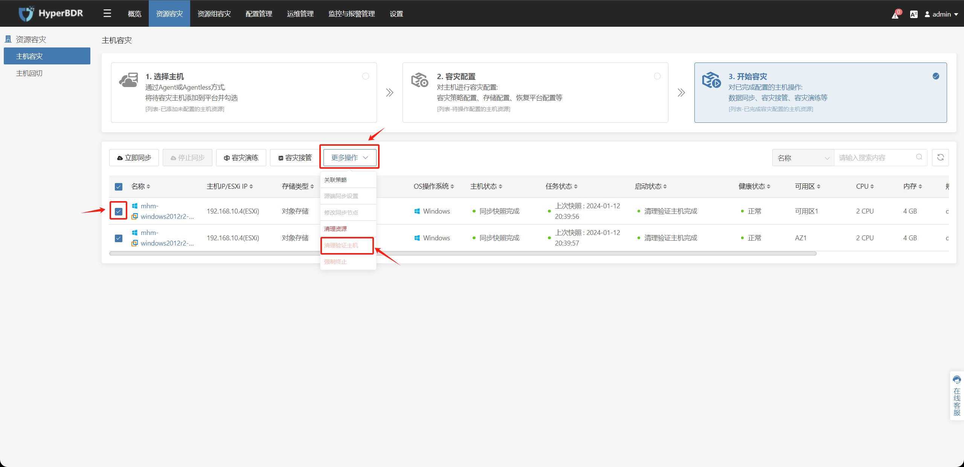This screenshot has height=467, width=964.
Task: Expand the 更多操作 dropdown menu
Action: [x=348, y=157]
